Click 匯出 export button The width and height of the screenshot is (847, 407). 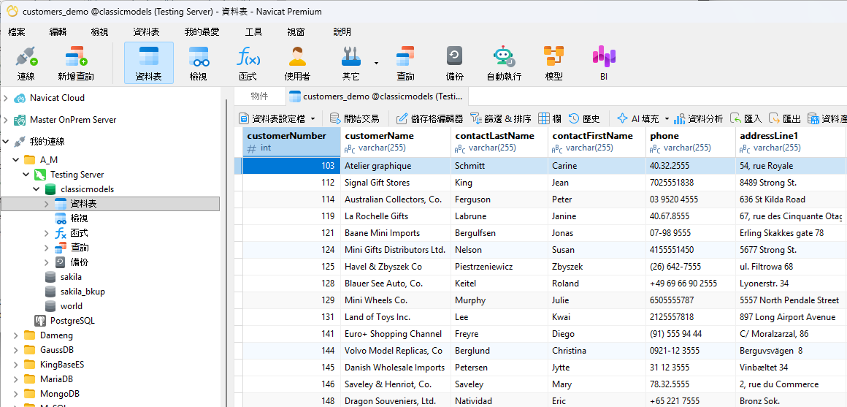coord(785,118)
